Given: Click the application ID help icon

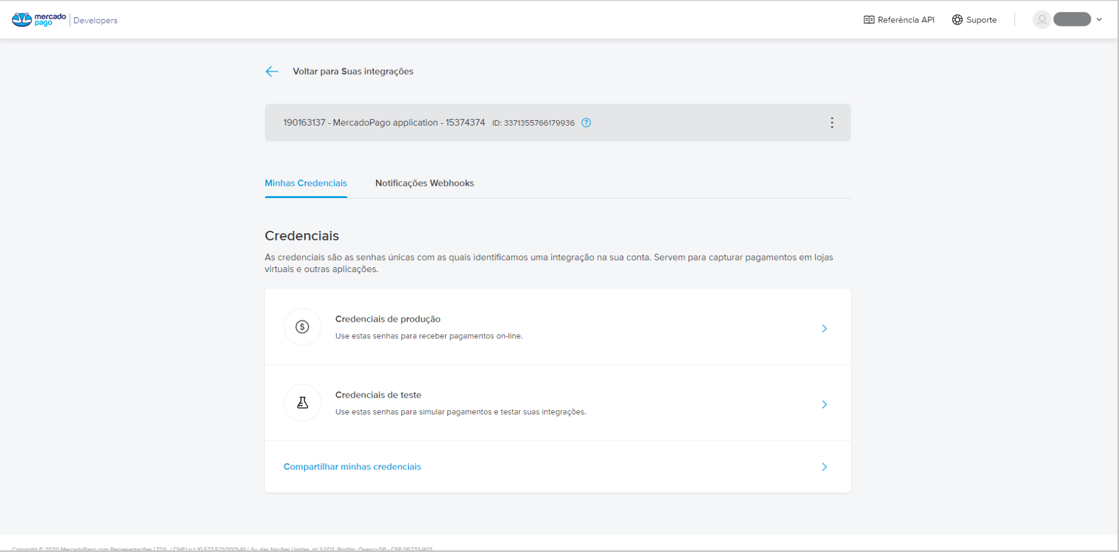Looking at the screenshot, I should point(586,123).
